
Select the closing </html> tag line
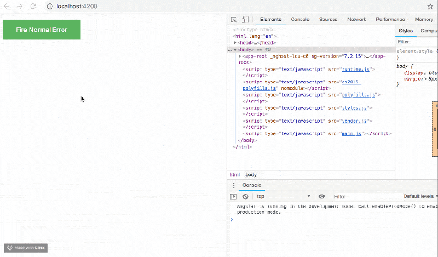pos(242,146)
